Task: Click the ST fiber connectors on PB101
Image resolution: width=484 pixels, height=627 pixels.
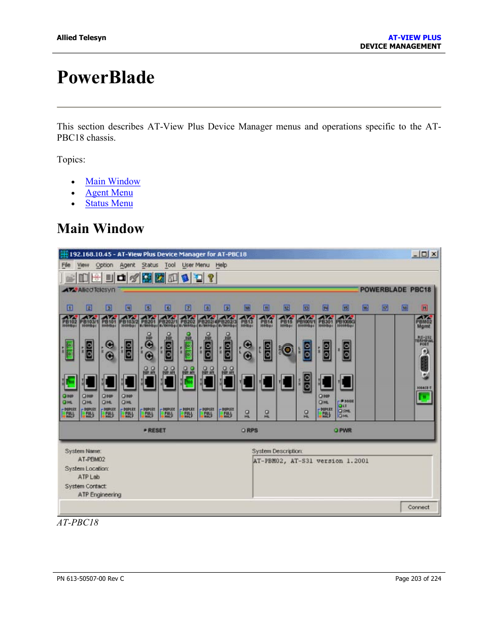Action: [109, 350]
